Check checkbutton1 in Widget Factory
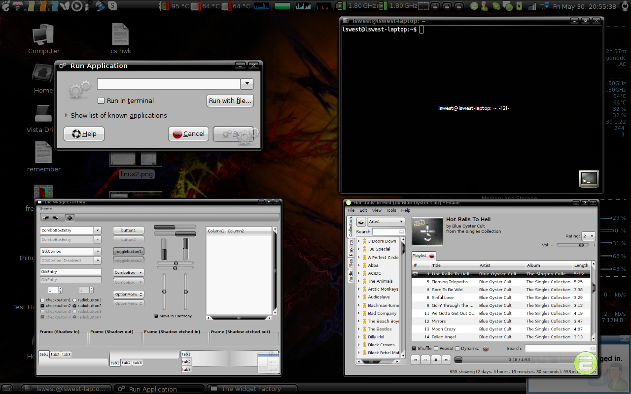631x394 pixels. [43, 300]
